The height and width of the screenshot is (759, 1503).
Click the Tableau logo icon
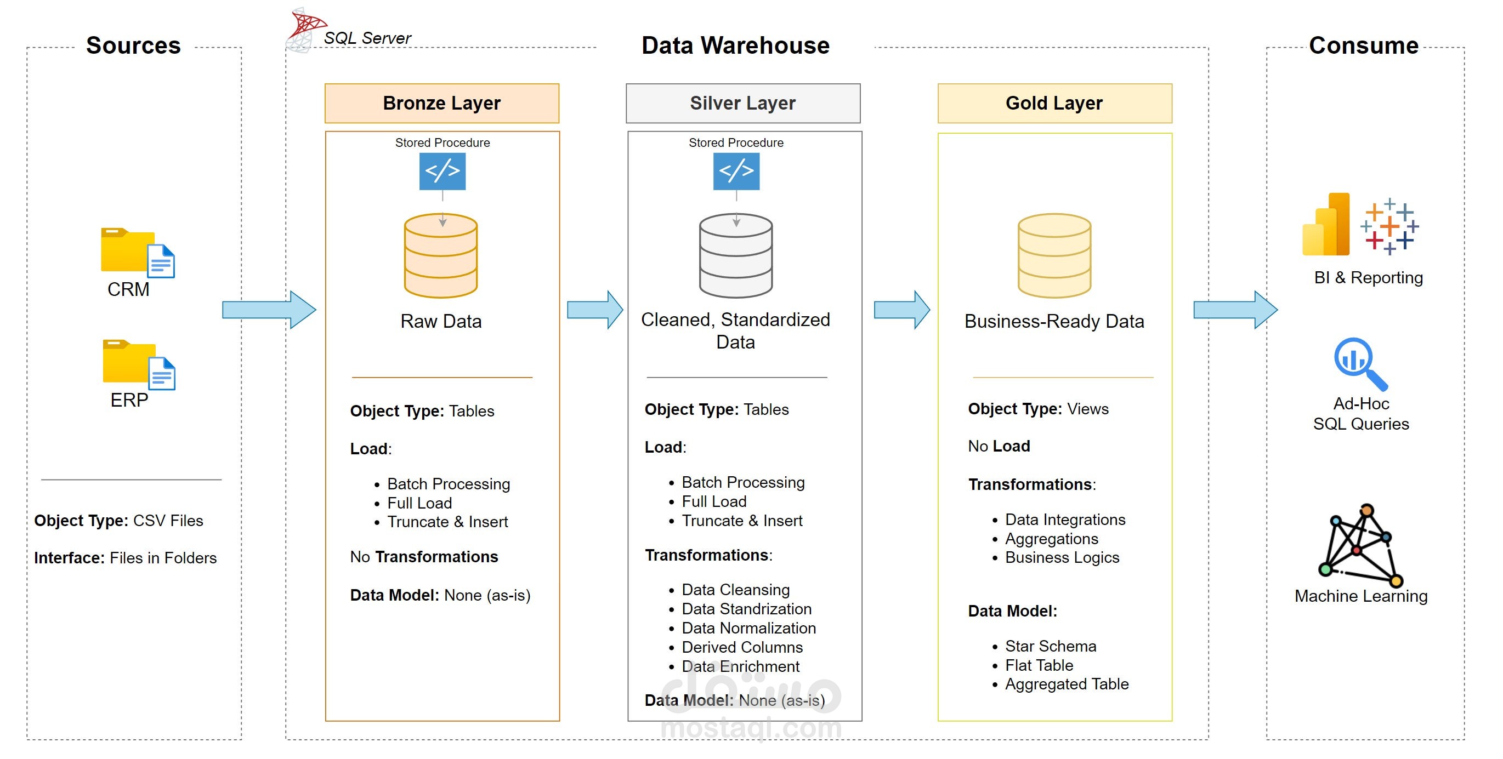(1390, 226)
